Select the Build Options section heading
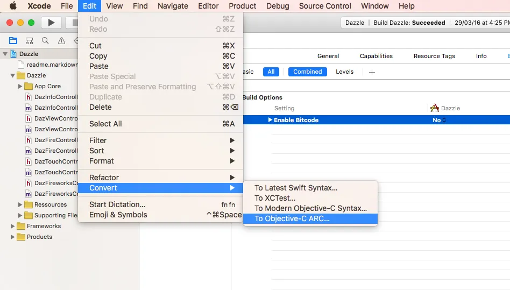The image size is (510, 290). pyautogui.click(x=263, y=97)
